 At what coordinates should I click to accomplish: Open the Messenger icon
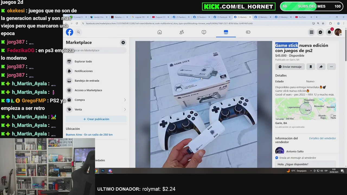coord(320,32)
